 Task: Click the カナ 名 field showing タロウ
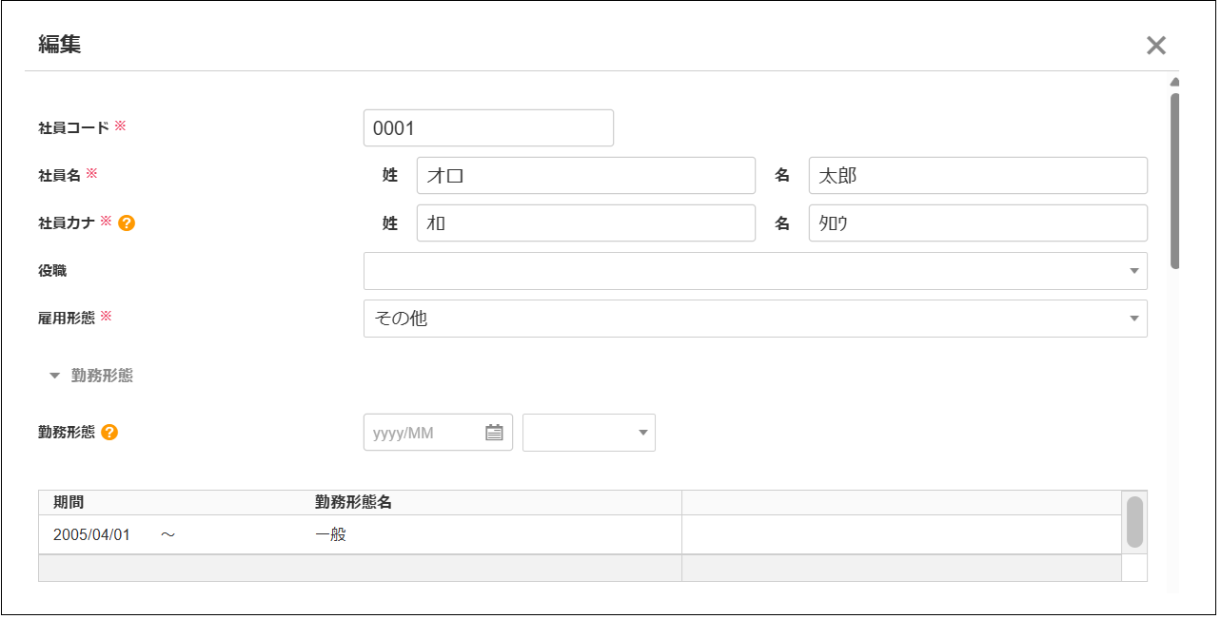[978, 222]
